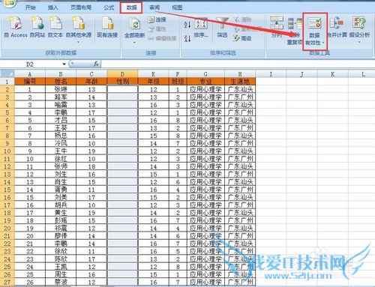
Task: Select row 14 header
Action: coord(7,182)
